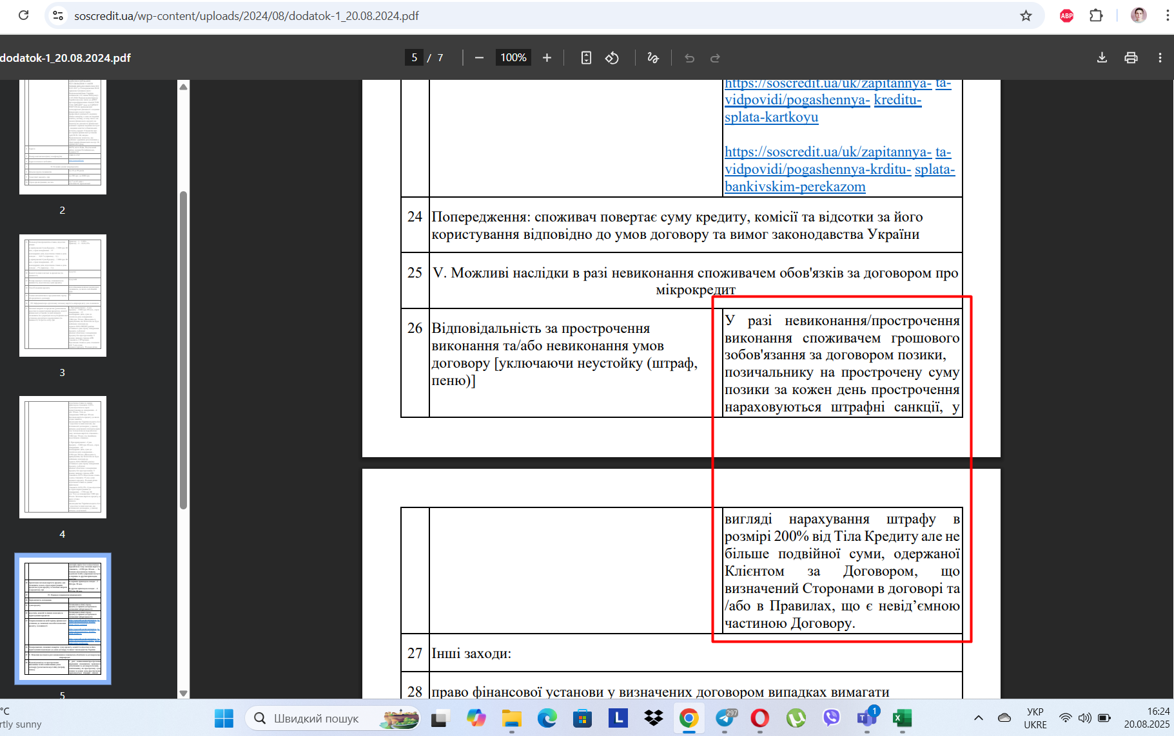Open PDF viewer more actions menu
1174x736 pixels.
(x=1160, y=58)
